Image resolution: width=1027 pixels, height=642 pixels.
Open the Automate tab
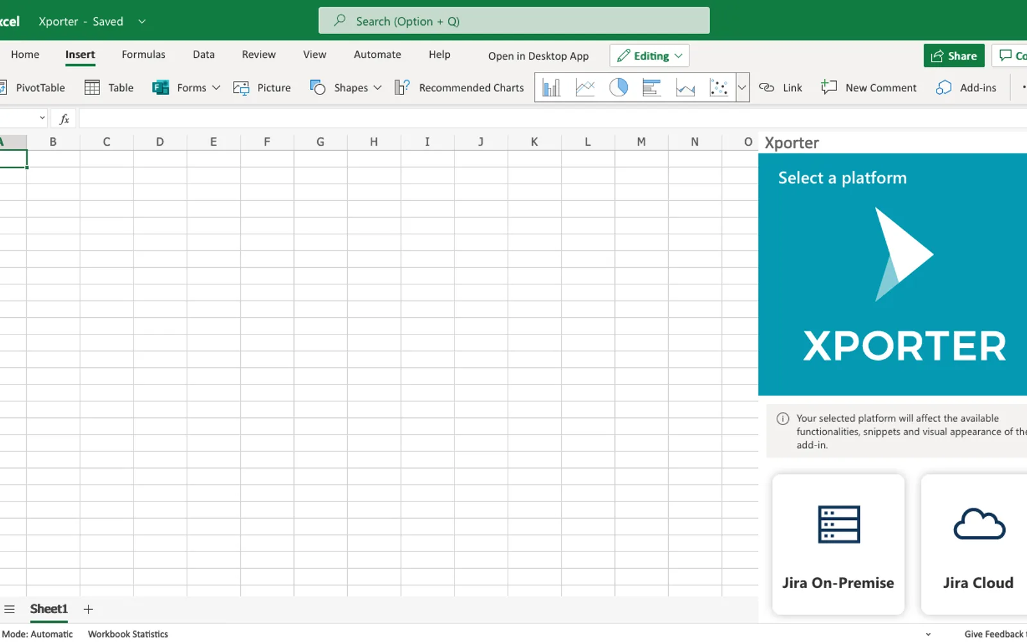coord(377,55)
